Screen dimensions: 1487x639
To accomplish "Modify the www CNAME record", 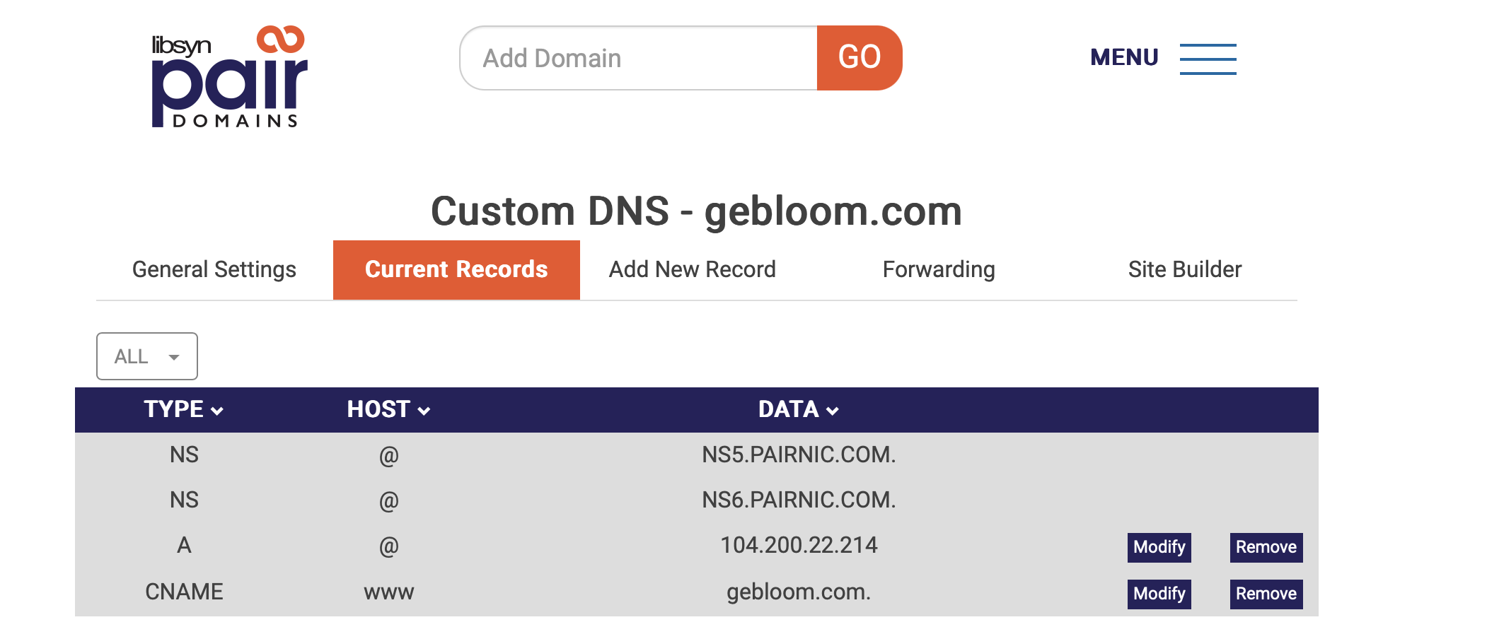I will click(x=1159, y=594).
